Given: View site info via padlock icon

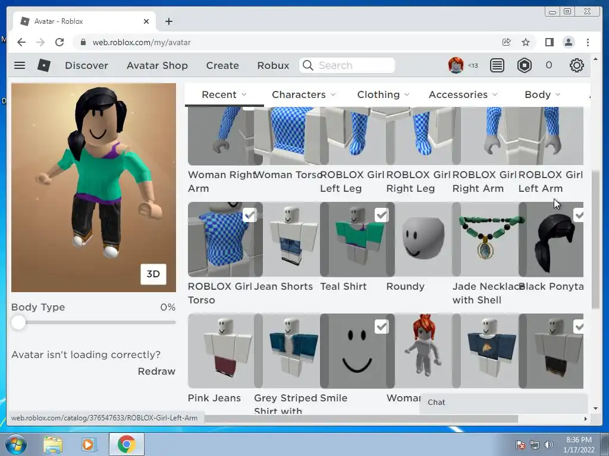Looking at the screenshot, I should (83, 42).
